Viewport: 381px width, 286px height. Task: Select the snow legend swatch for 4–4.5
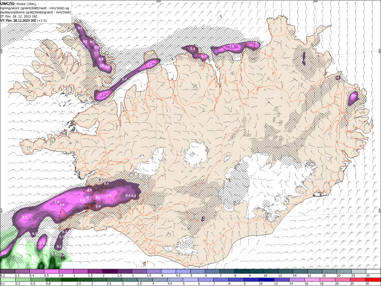pos(168,271)
